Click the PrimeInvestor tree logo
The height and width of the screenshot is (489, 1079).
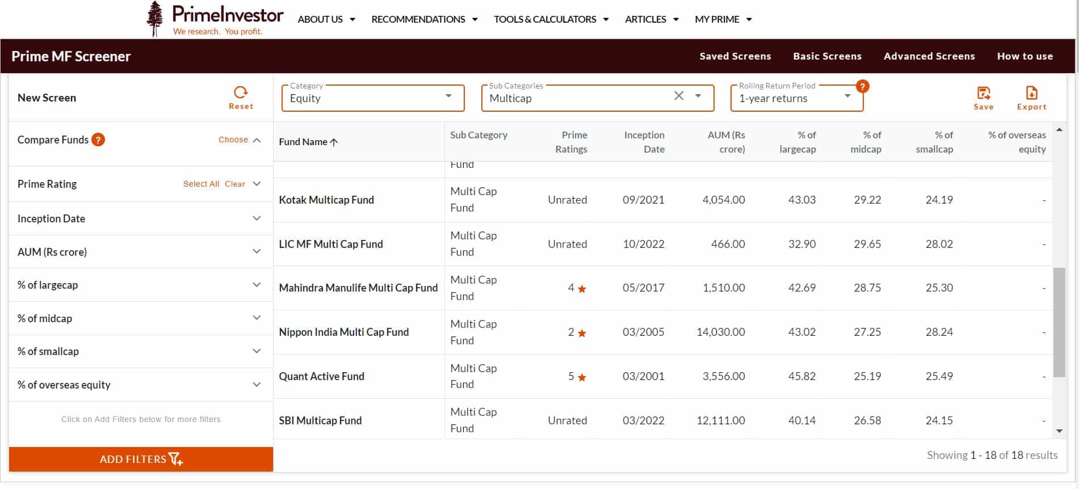pyautogui.click(x=154, y=19)
